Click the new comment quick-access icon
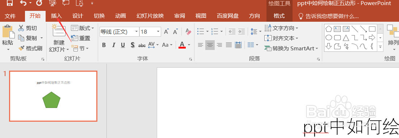The height and width of the screenshot is (138, 399). (66, 3)
